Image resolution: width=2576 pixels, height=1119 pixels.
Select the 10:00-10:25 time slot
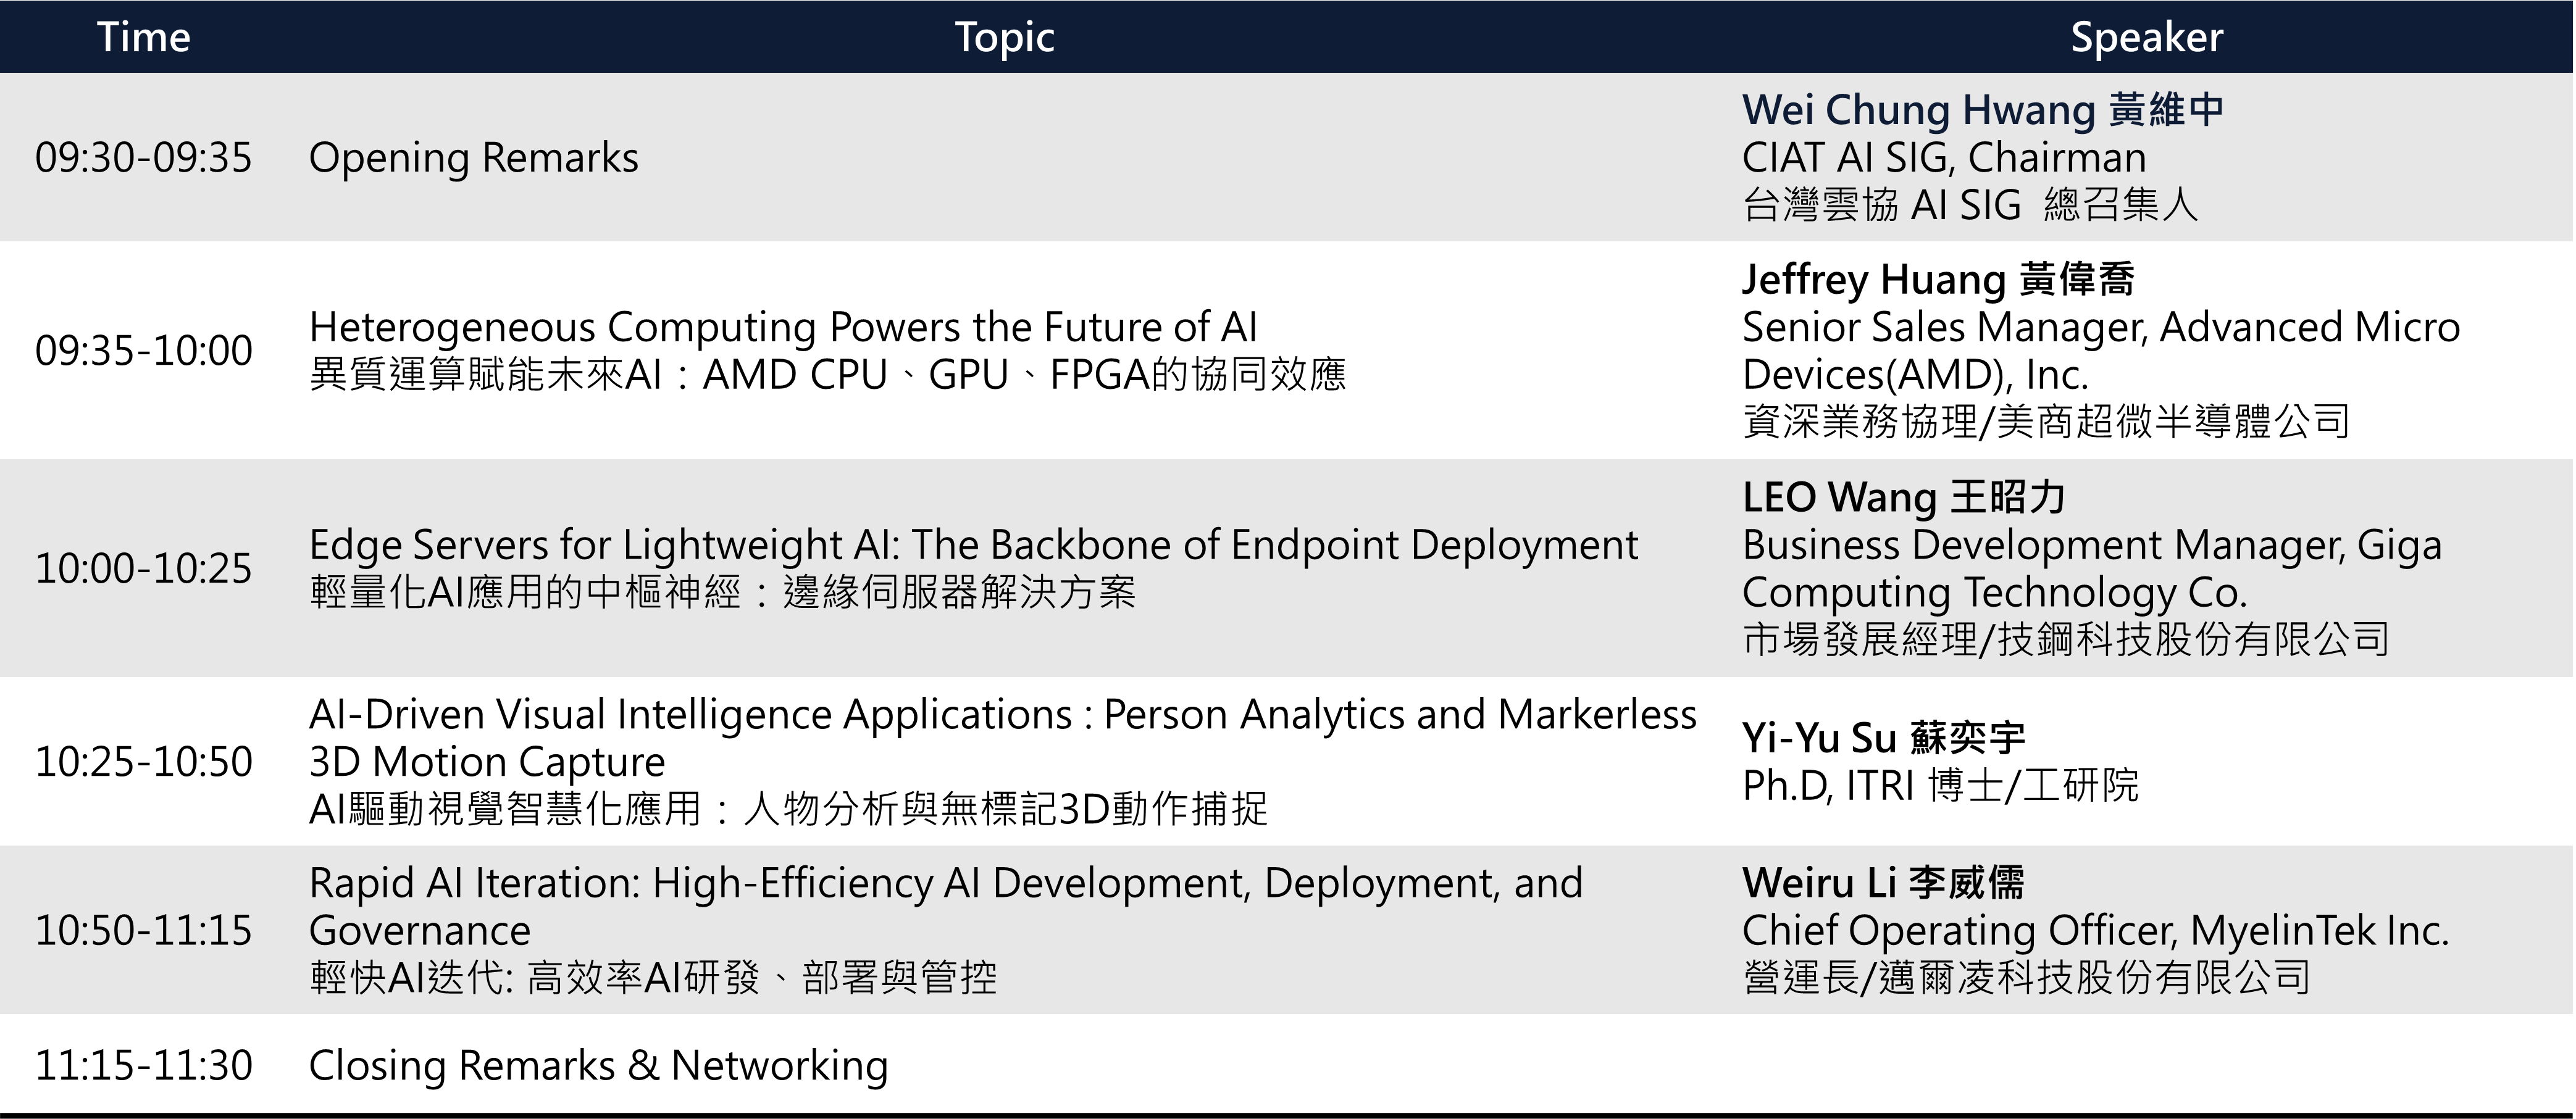point(143,568)
